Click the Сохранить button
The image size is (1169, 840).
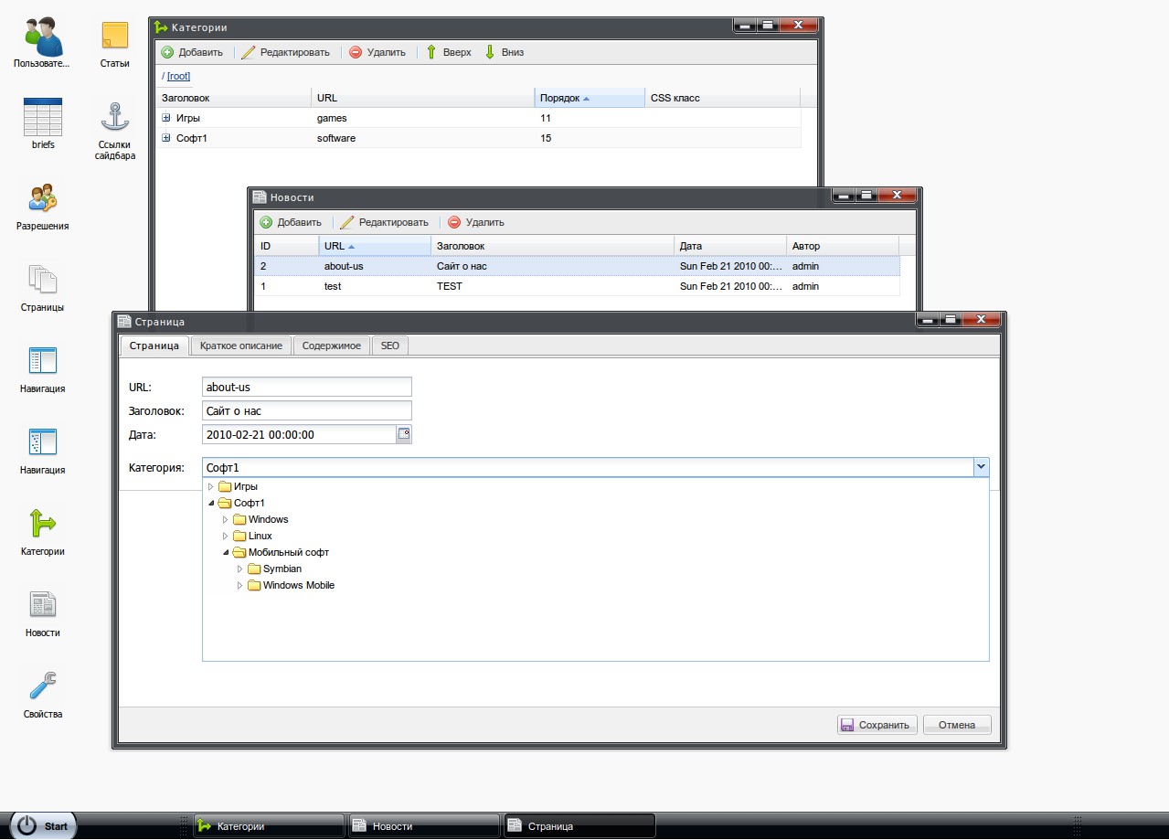tap(877, 725)
